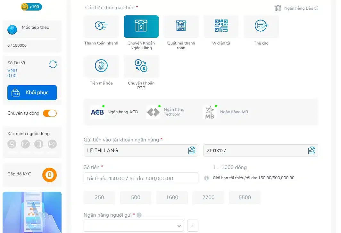Refresh wallet balance Số Dư Ví
Image resolution: width=341 pixels, height=233 pixels.
coord(53,64)
